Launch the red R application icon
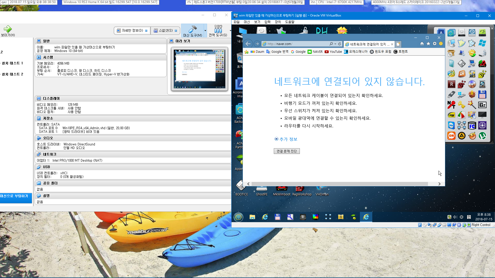The image size is (495, 278). [451, 84]
